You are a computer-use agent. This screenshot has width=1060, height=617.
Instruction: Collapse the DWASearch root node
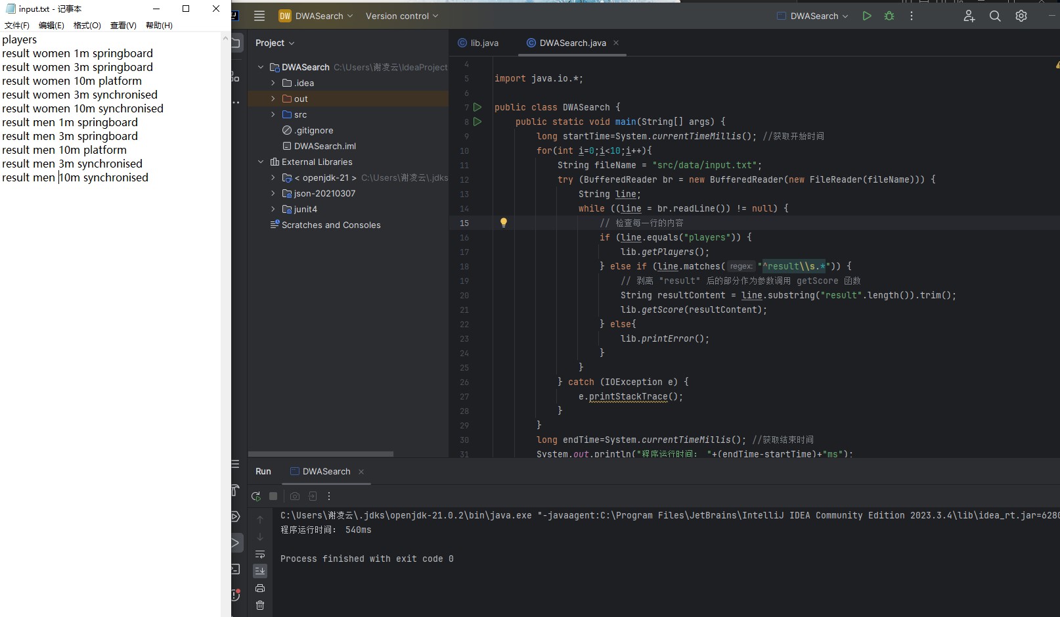click(261, 67)
